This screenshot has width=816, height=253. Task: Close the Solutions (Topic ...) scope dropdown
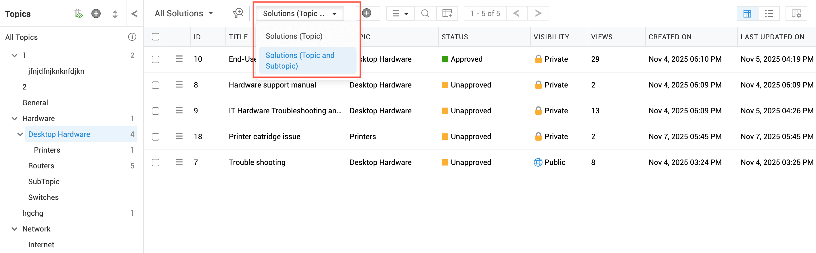click(300, 13)
